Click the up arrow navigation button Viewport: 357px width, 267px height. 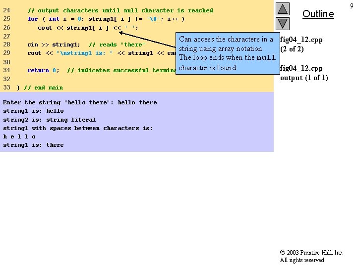(283, 9)
